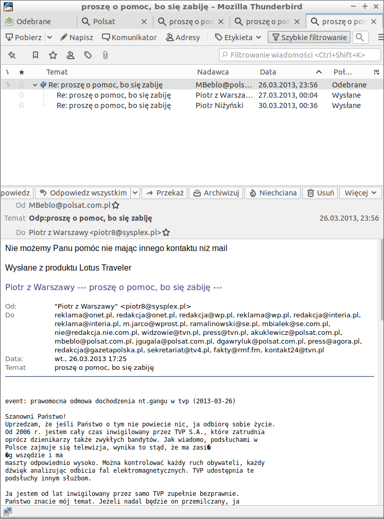Close the last proszę o pom tab
384x519 pixels.
click(374, 22)
